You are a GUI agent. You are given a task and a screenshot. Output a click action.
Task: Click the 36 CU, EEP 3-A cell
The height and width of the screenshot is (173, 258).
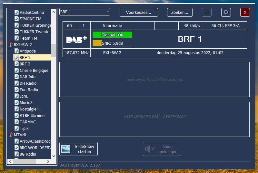226,26
